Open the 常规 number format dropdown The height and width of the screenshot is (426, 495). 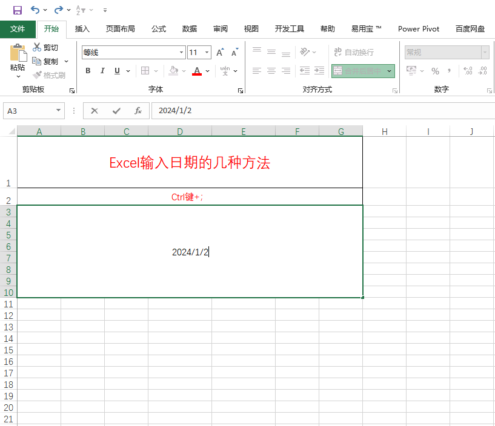(x=485, y=53)
